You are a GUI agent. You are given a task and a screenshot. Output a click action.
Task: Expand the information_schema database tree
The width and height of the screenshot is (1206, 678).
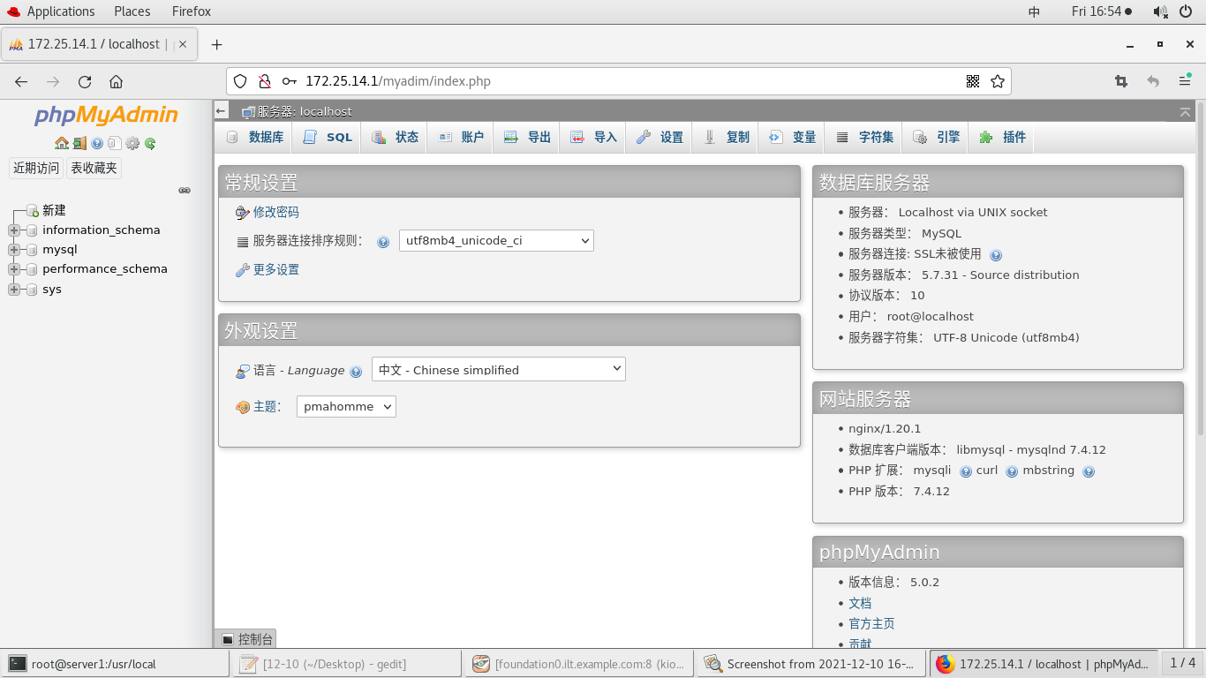(x=13, y=230)
